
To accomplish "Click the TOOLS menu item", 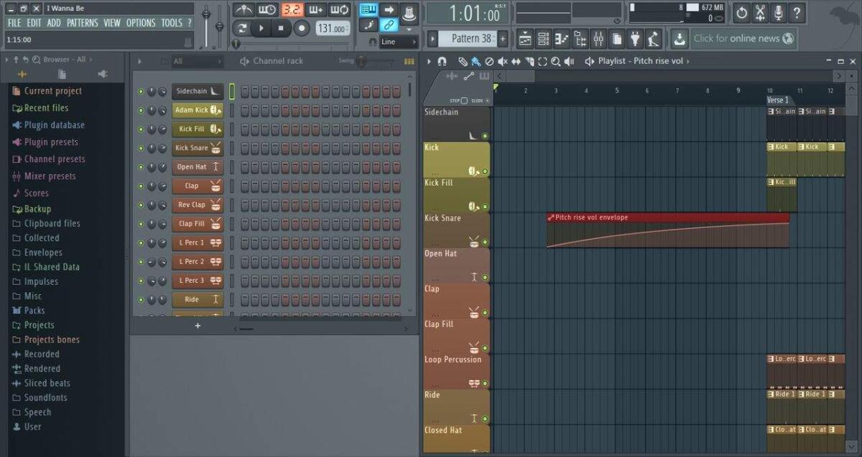I will point(172,22).
